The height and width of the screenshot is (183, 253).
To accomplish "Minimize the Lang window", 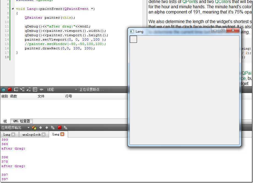I will coord(215,30).
